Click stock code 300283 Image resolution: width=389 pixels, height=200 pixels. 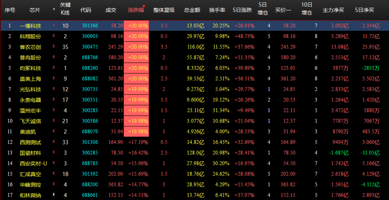(x=90, y=110)
